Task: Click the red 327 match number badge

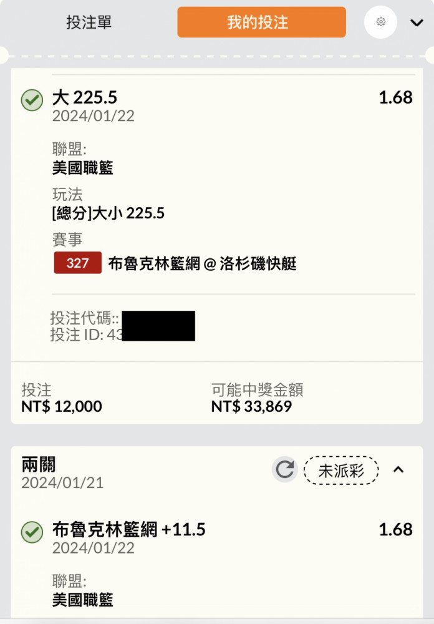Action: [77, 263]
